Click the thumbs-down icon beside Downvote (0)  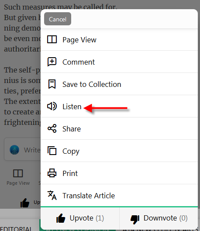pos(135,220)
